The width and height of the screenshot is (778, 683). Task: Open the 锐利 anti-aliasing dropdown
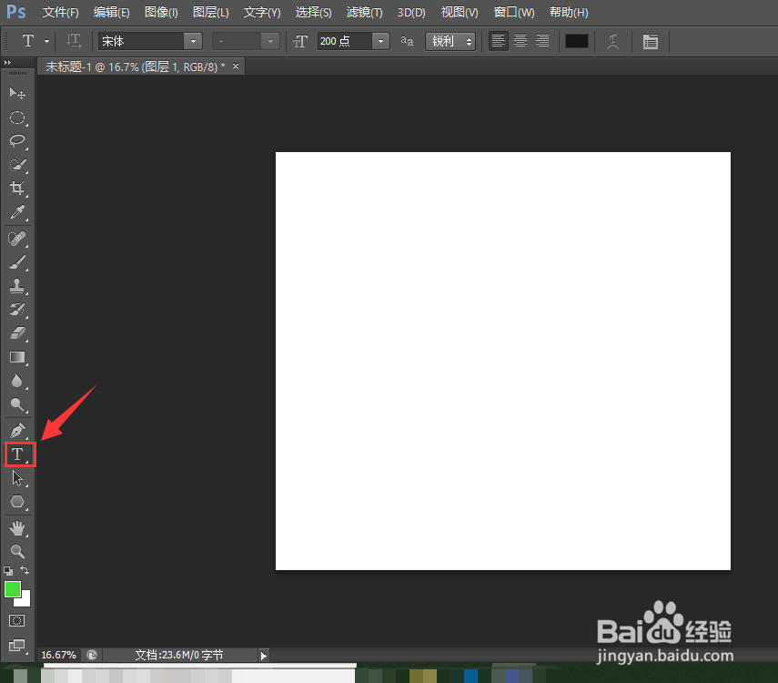point(450,41)
